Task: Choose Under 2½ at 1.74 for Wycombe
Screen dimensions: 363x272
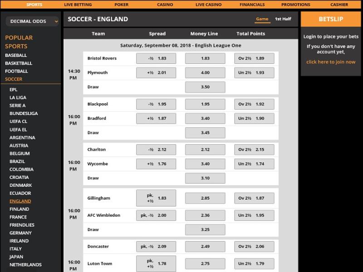Action: click(254, 164)
